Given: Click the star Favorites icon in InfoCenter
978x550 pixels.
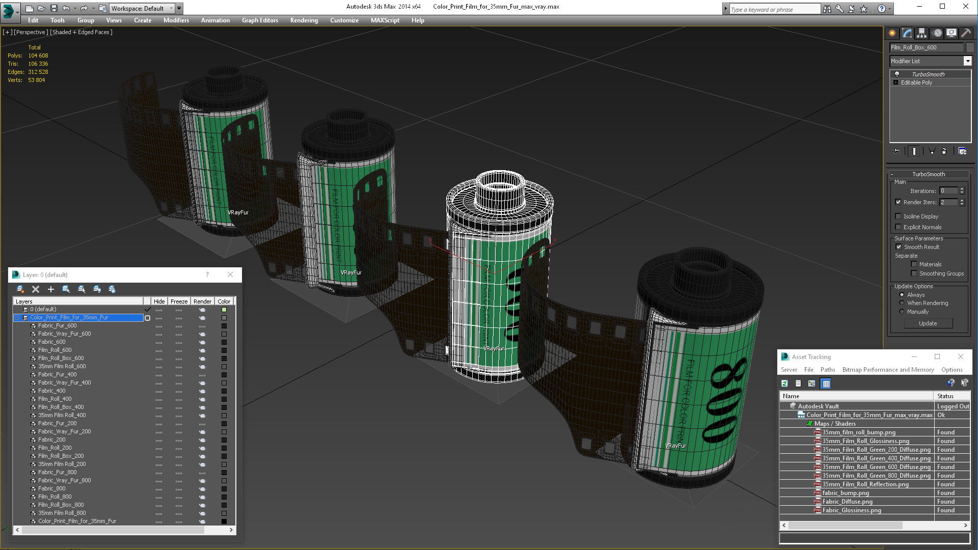Looking at the screenshot, I should [x=864, y=9].
